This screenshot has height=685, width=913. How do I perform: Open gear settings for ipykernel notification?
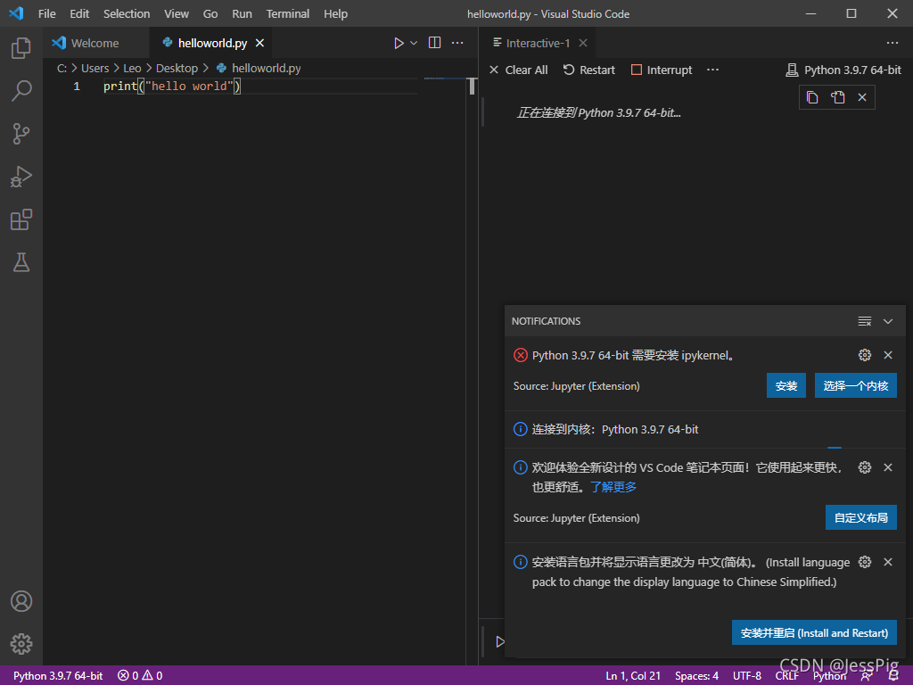click(x=865, y=355)
